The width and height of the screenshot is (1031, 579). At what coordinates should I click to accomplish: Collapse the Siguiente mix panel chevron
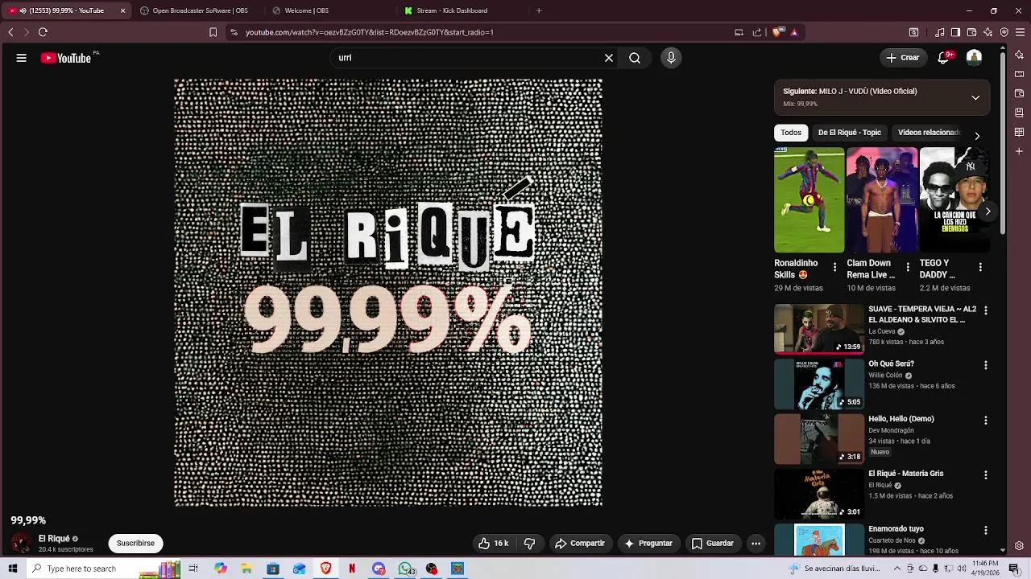coord(975,97)
